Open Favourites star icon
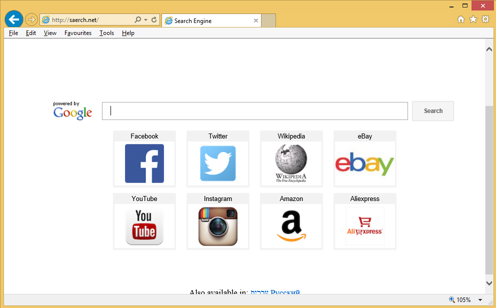Screen dimensions: 496x308 [x=473, y=19]
